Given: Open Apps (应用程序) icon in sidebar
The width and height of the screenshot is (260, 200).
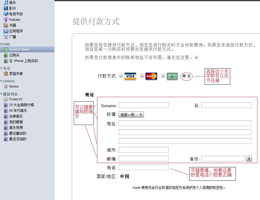Looking at the screenshot, I should point(6,31).
